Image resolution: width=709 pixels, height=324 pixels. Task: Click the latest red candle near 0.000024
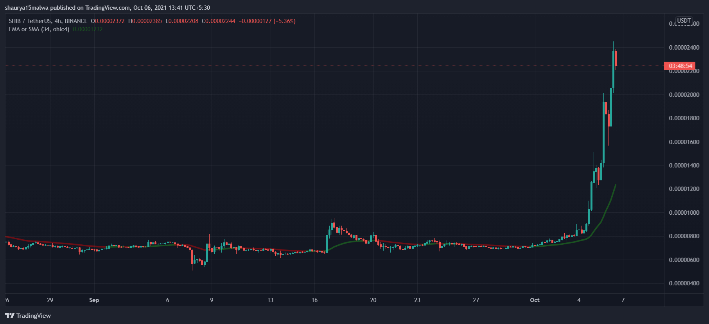coord(616,58)
